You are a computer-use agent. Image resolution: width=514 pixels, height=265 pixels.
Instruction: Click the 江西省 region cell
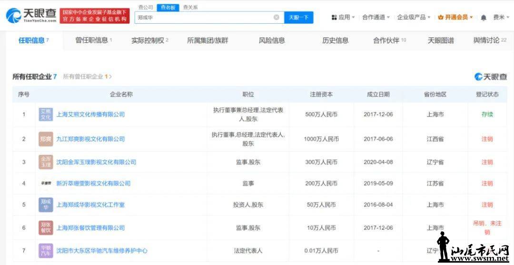coord(435,139)
